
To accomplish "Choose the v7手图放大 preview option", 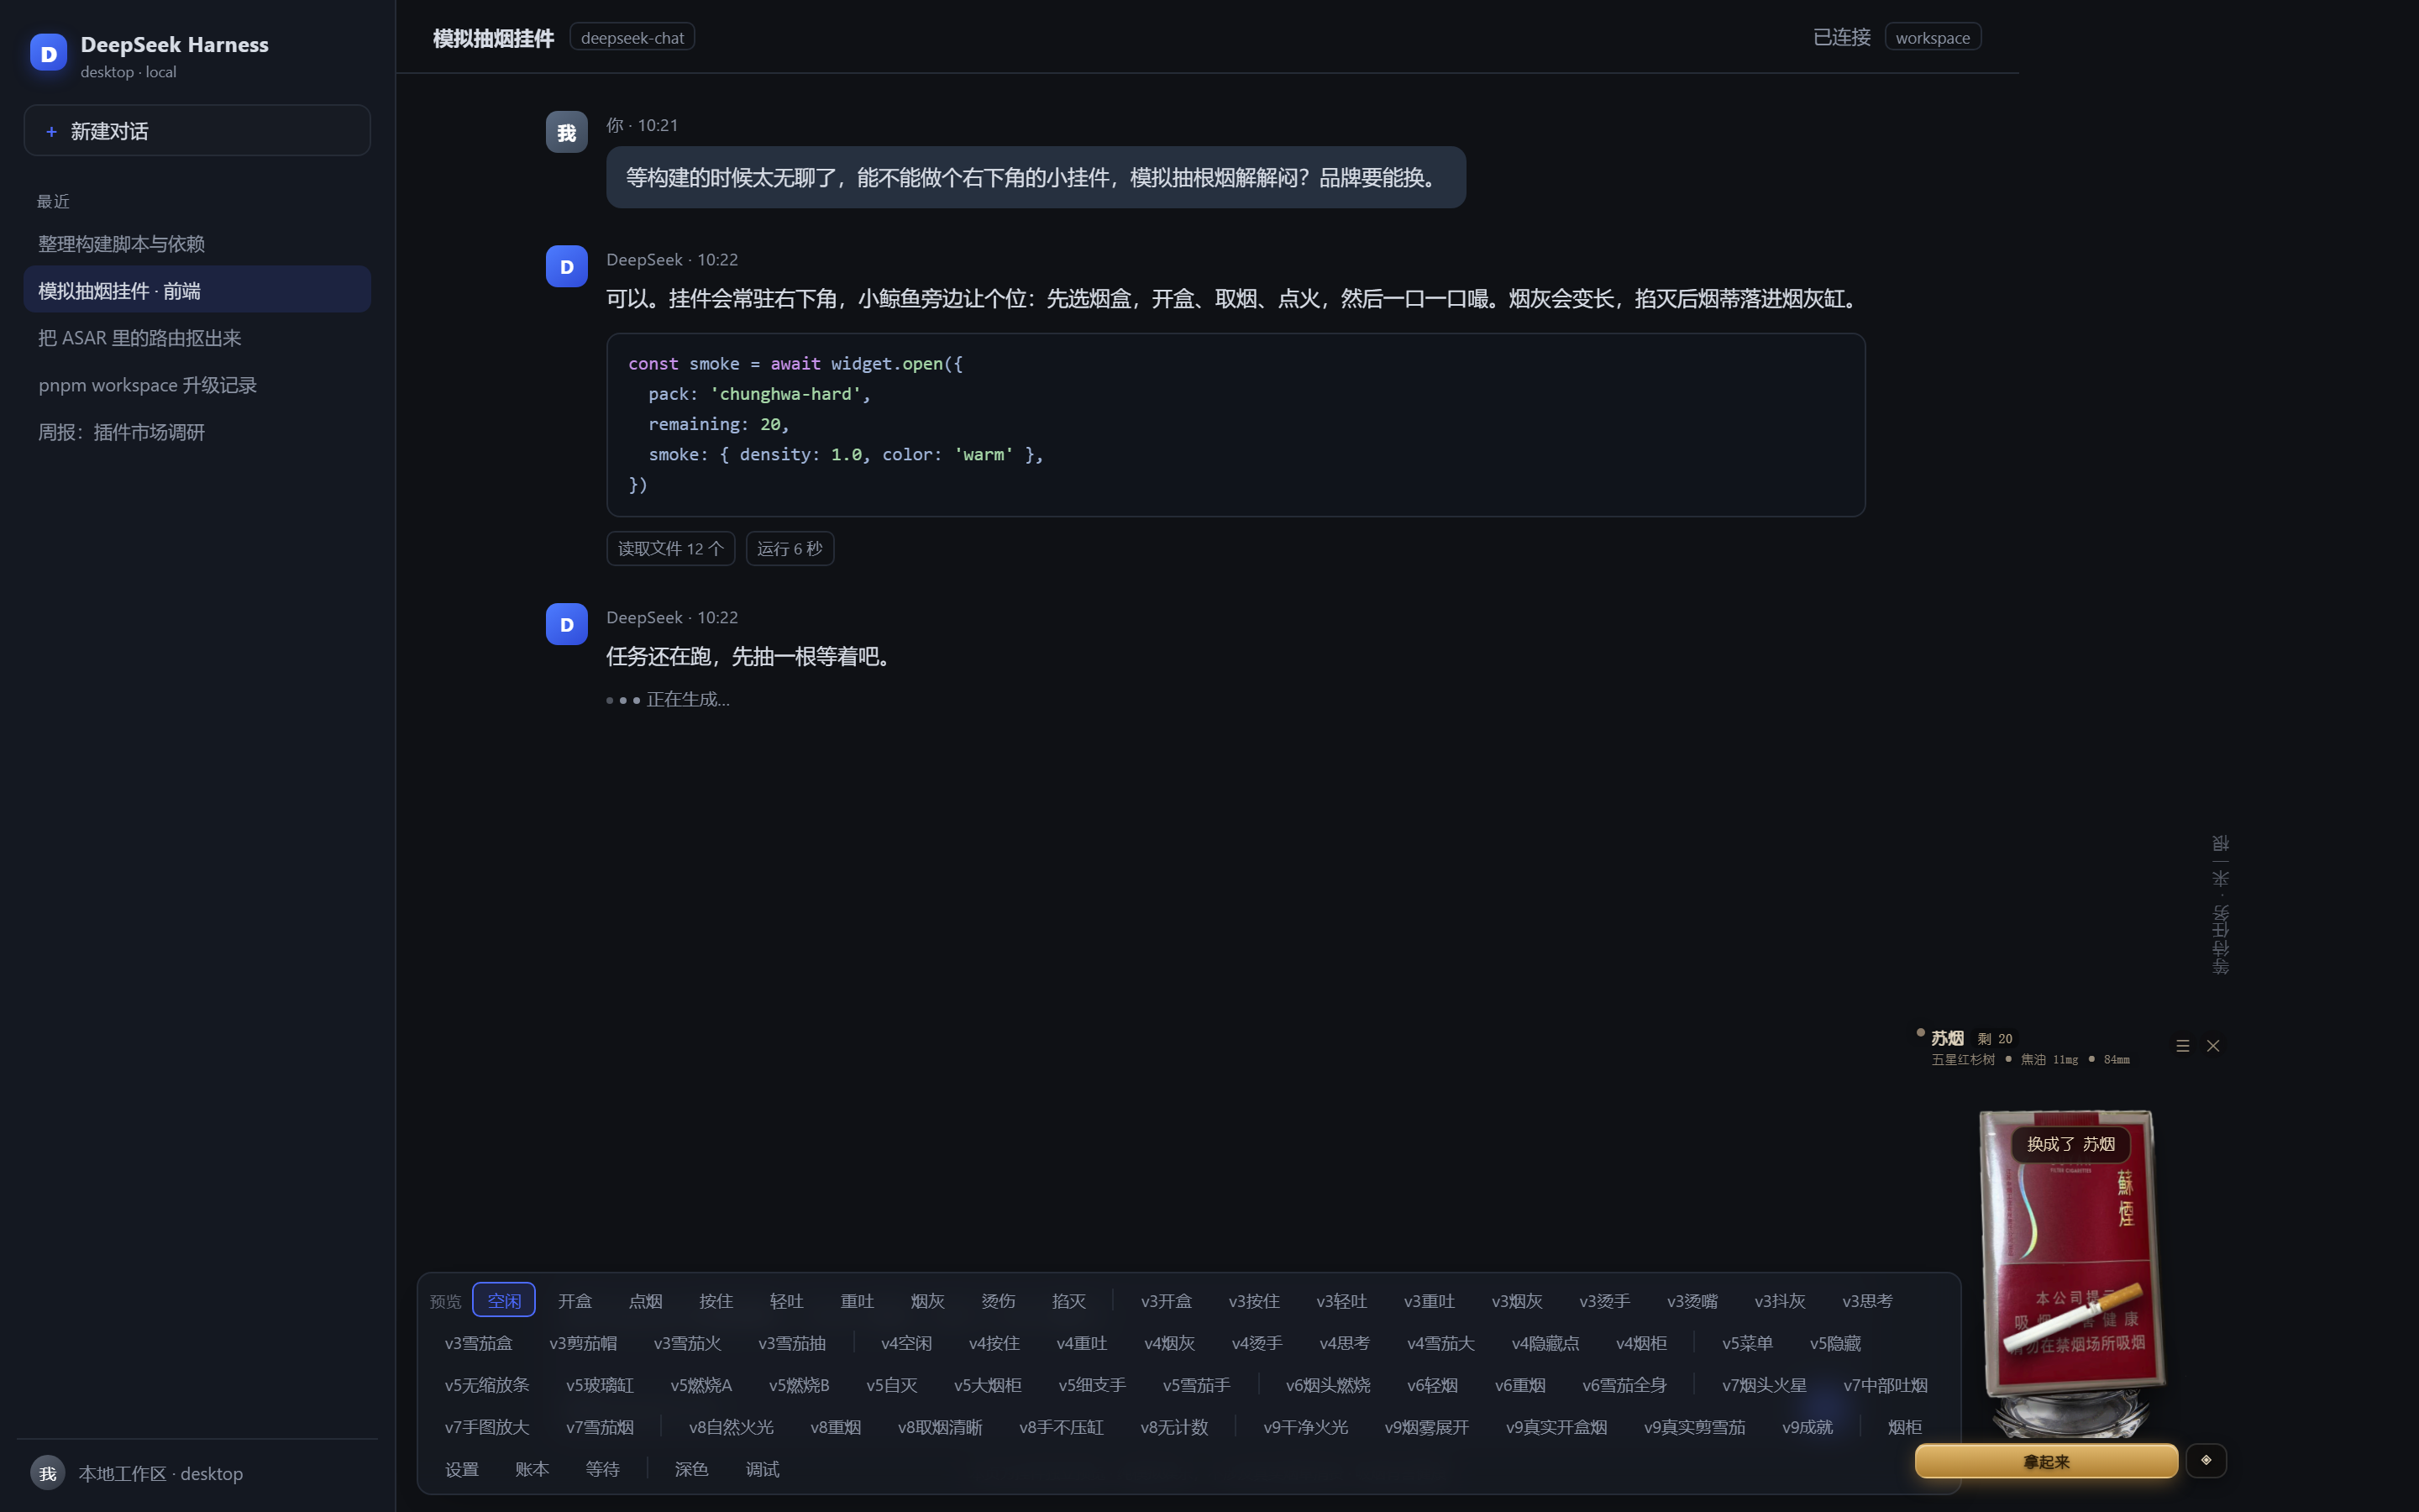I will coord(487,1427).
